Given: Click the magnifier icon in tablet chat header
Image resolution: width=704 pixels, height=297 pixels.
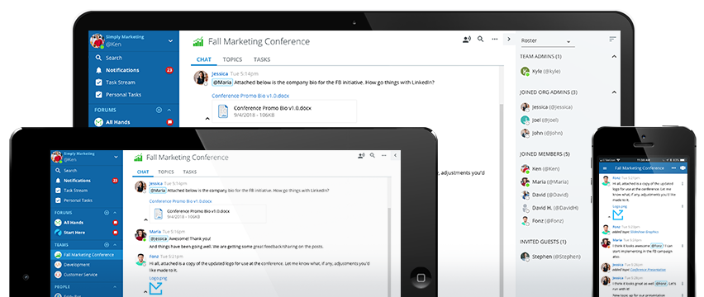Looking at the screenshot, I should [x=372, y=156].
